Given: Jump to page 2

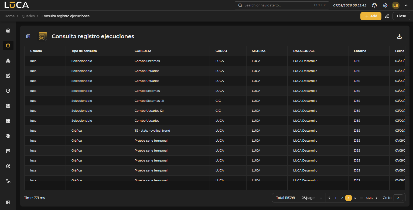Looking at the screenshot, I should tap(342, 198).
